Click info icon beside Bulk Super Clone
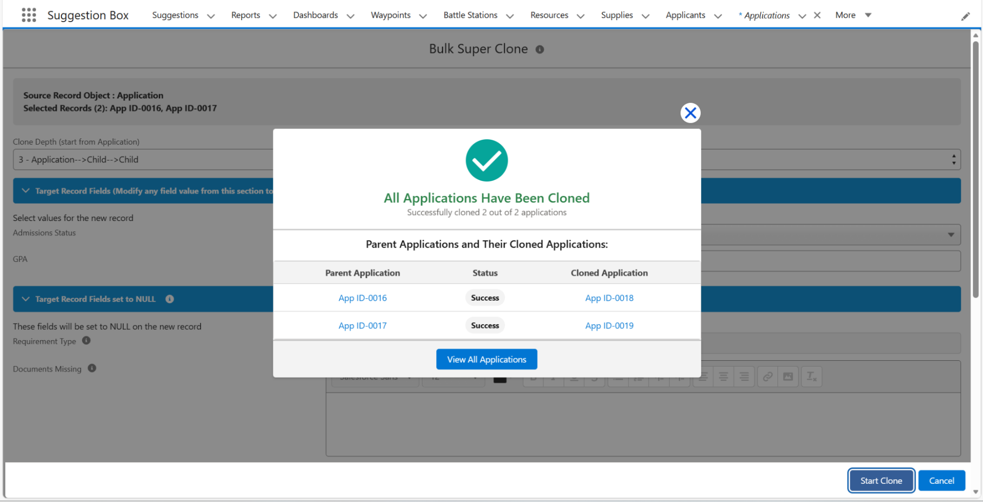The width and height of the screenshot is (983, 502). coord(539,49)
